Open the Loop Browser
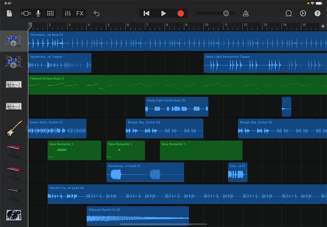Screen dimensions: 327x227 pyautogui.click(x=288, y=13)
